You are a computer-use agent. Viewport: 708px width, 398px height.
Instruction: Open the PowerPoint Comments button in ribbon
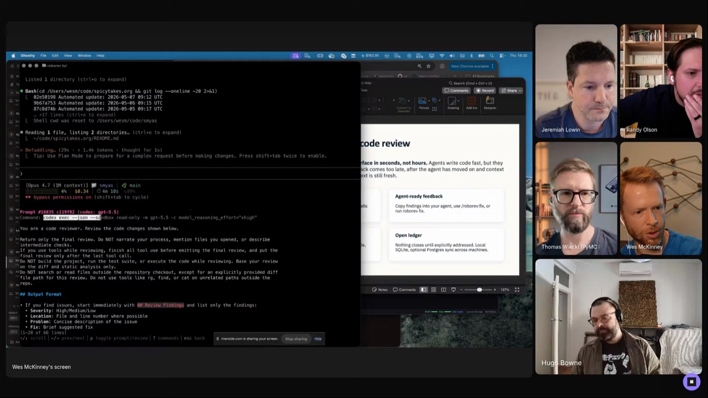[456, 91]
